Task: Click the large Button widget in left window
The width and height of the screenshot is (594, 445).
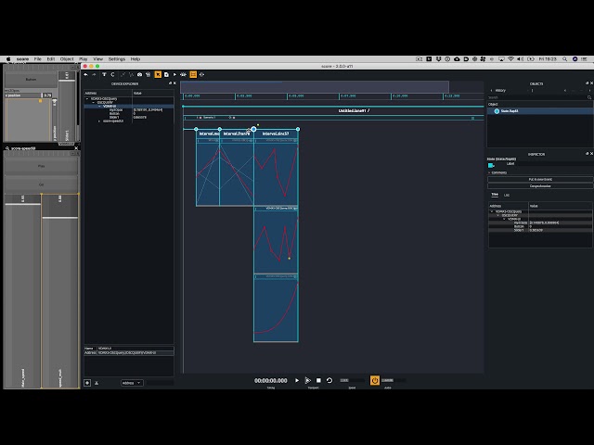Action: (x=31, y=80)
